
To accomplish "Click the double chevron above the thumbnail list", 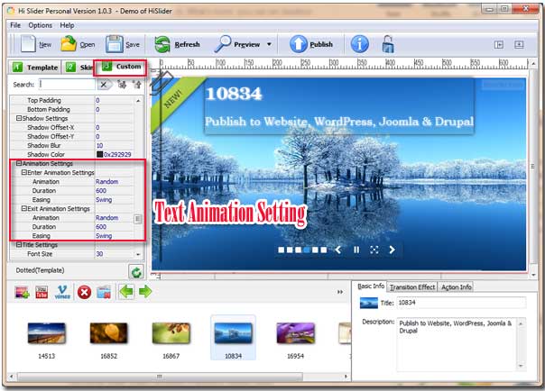I will (340, 292).
